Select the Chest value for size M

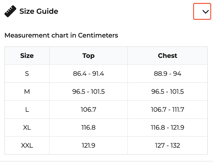167,92
